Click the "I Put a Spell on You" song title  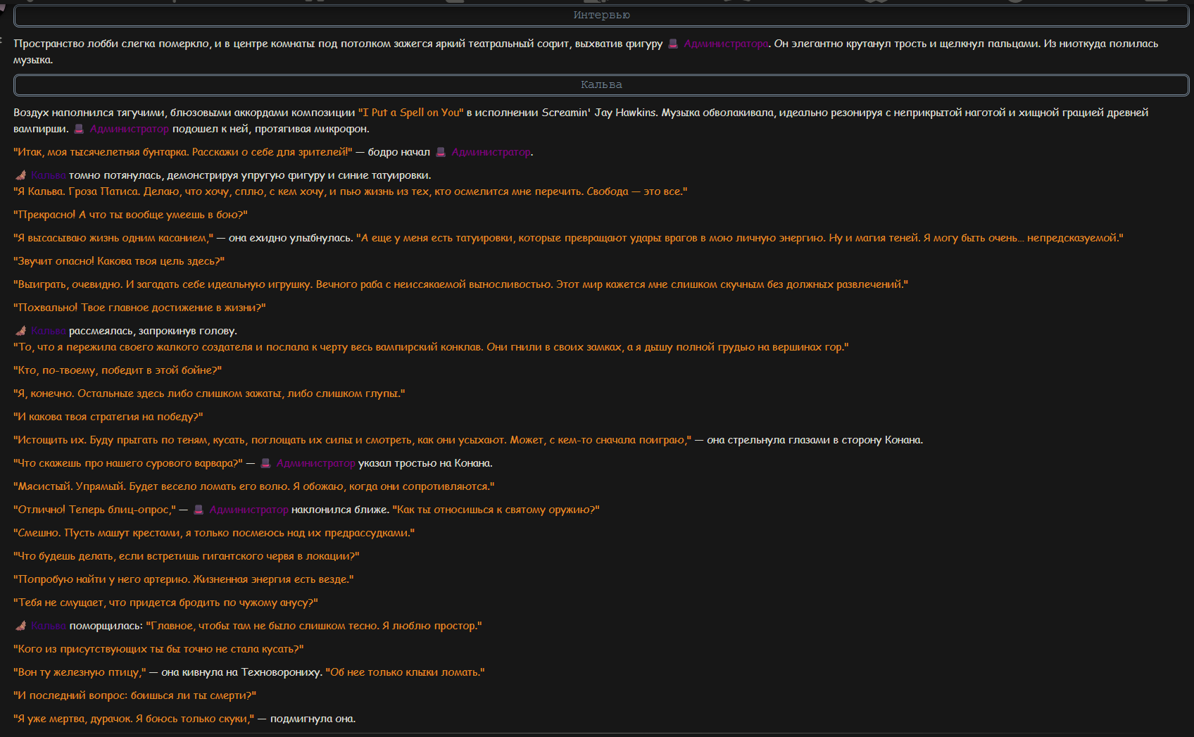[411, 113]
